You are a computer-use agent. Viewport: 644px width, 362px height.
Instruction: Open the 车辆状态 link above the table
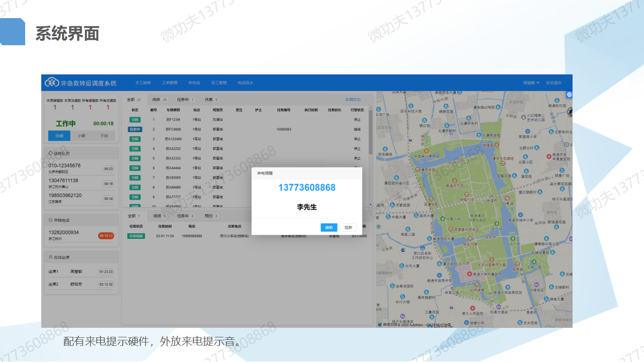pos(353,100)
